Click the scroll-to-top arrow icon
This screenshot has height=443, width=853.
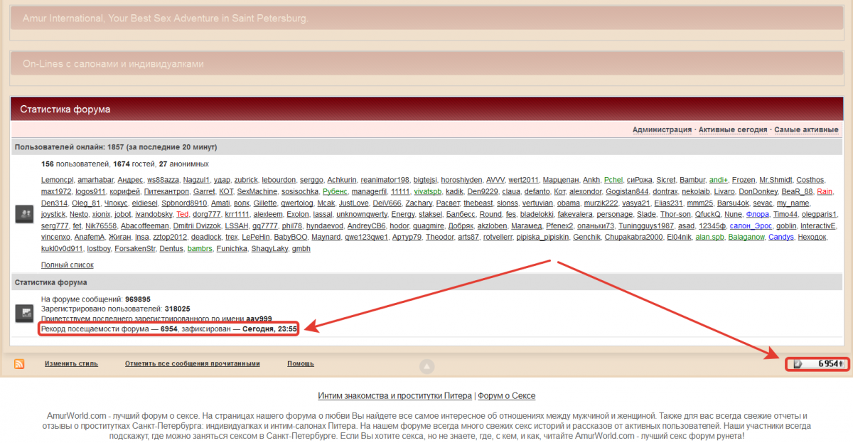[x=426, y=367]
